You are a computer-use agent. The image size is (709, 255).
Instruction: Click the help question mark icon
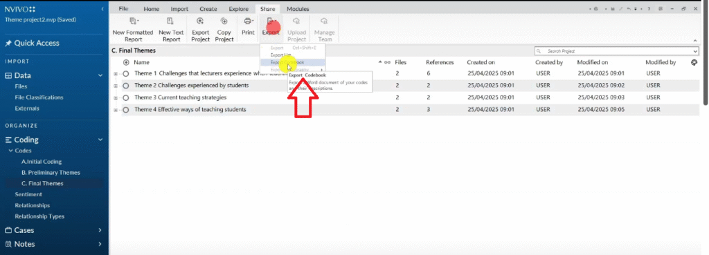pyautogui.click(x=649, y=9)
